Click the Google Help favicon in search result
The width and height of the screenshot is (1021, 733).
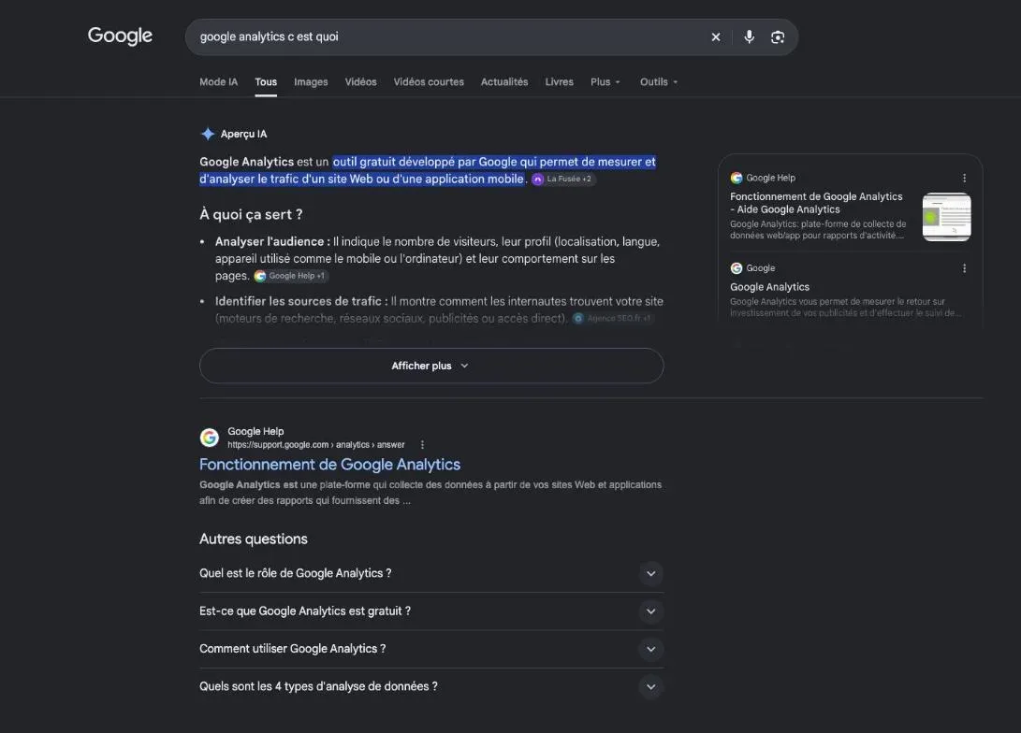[209, 438]
